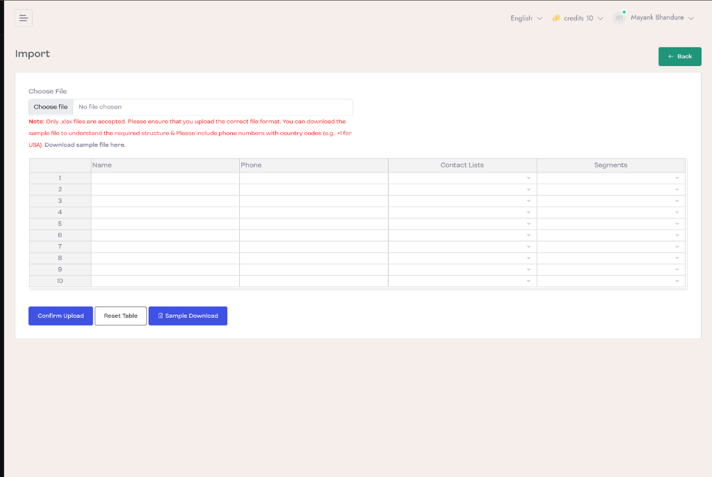This screenshot has height=477, width=712.
Task: Open Segments dropdown in row 4
Action: point(677,213)
